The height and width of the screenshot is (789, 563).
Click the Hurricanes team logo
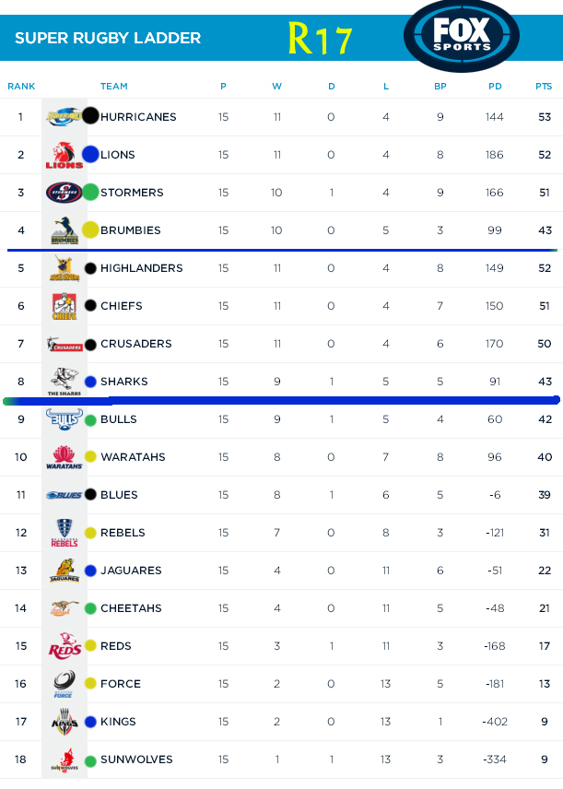point(63,117)
